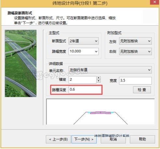Expand the 路幅宽度 combo box arrow

96,51
